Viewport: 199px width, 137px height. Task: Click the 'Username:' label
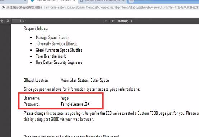tap(32, 98)
